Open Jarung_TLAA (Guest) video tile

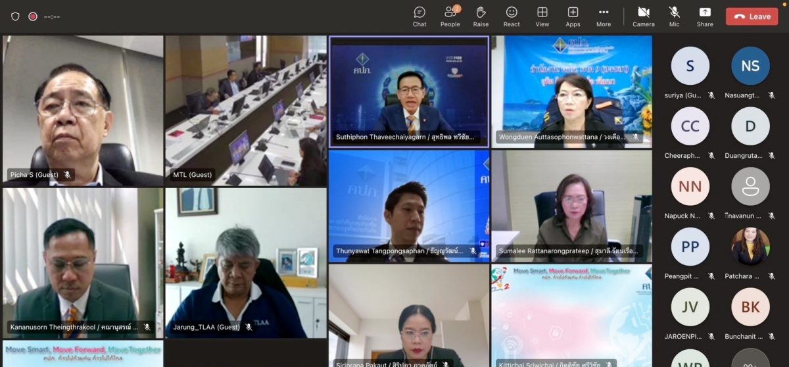click(x=245, y=263)
